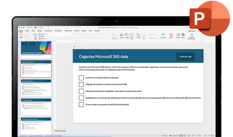The width and height of the screenshot is (233, 137).
Task: Open the Section dropdown menu
Action: point(43,39)
